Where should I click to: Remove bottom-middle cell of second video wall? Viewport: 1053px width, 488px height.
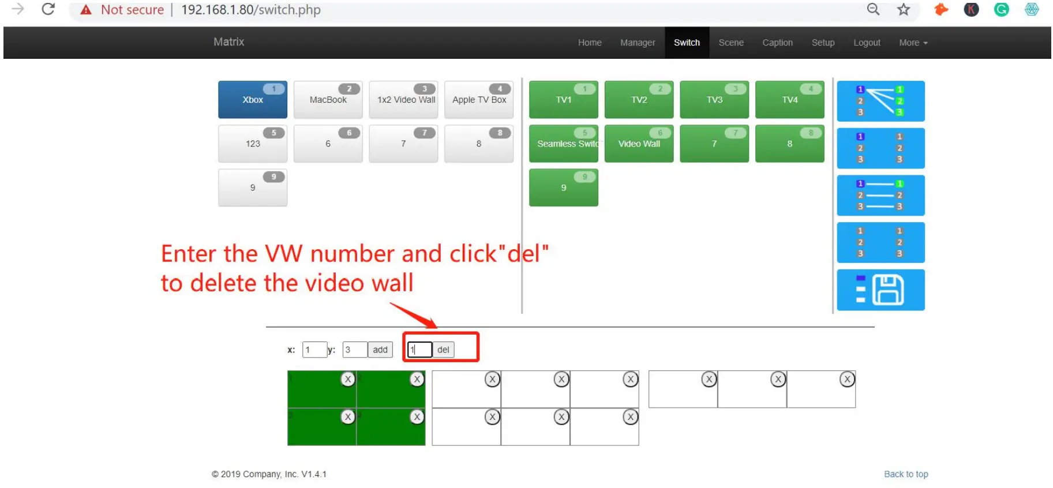561,416
